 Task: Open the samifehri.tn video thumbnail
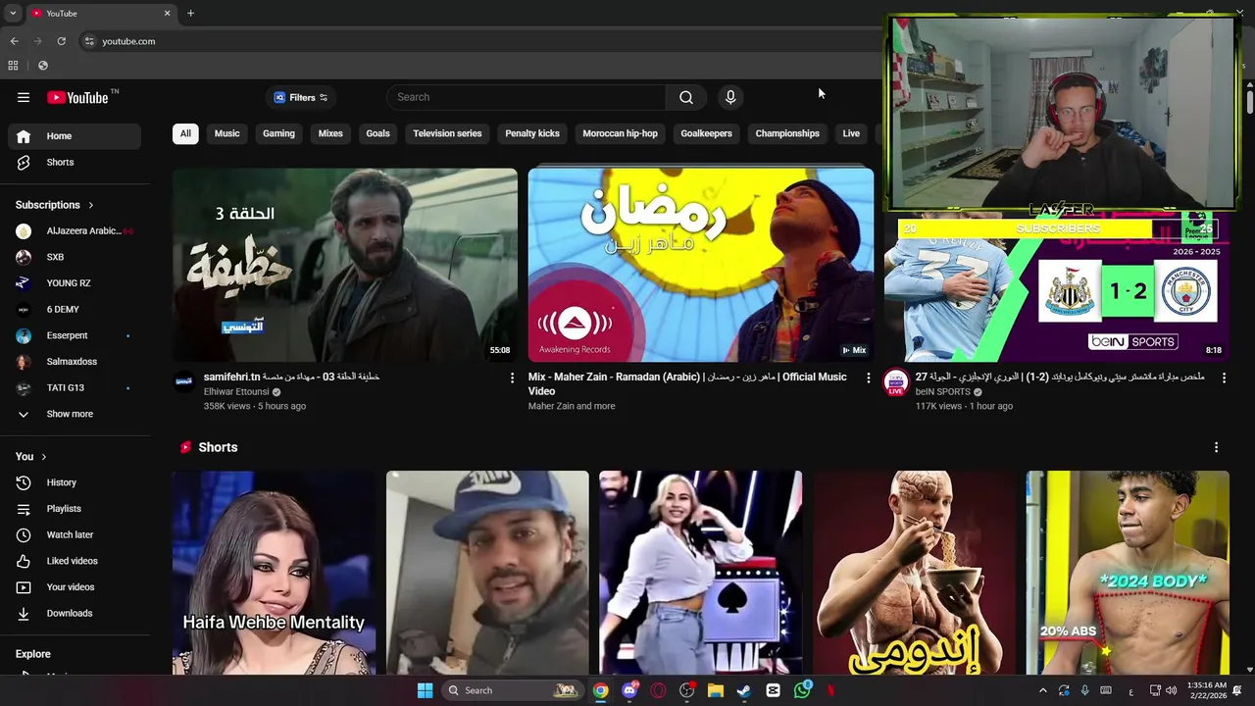(345, 265)
